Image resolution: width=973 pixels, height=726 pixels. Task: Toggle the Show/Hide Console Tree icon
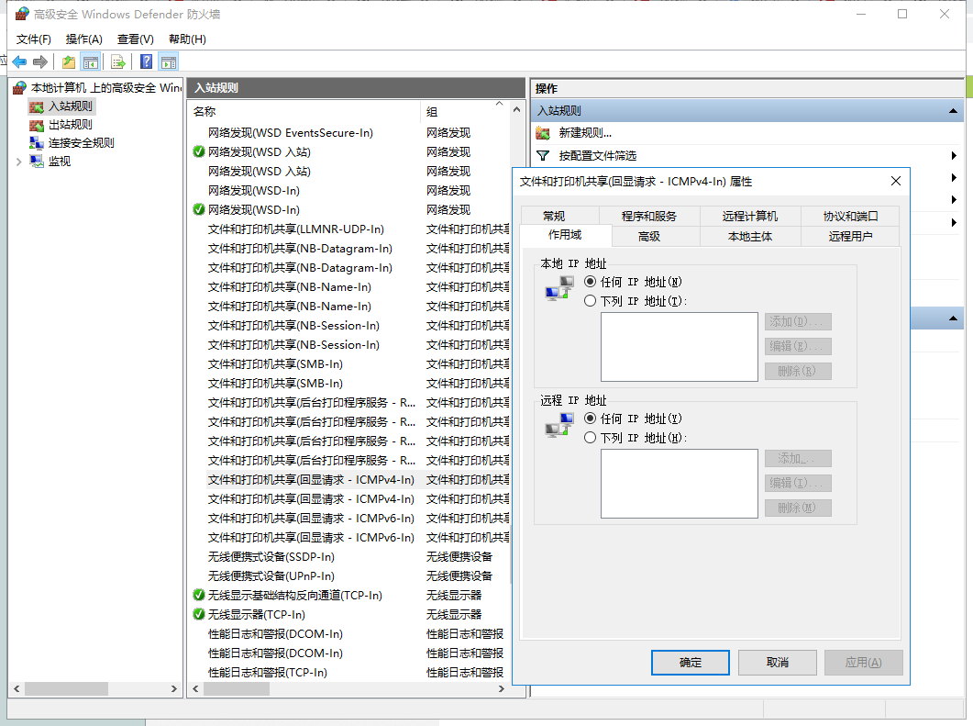pos(91,62)
